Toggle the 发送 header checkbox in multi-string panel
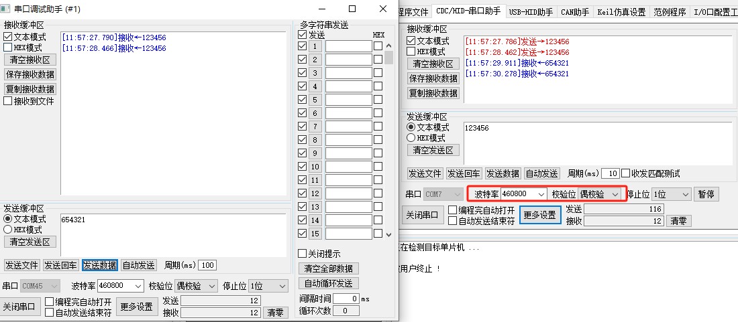738x322 pixels. 302,35
